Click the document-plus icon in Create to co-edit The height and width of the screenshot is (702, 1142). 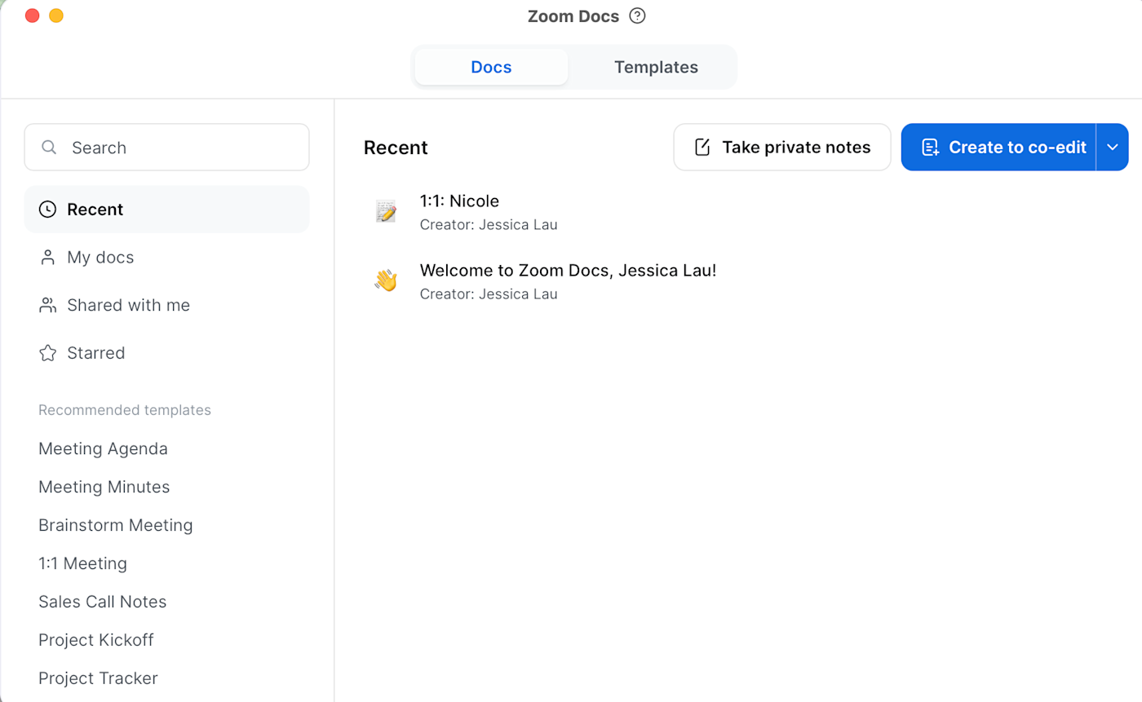point(930,148)
